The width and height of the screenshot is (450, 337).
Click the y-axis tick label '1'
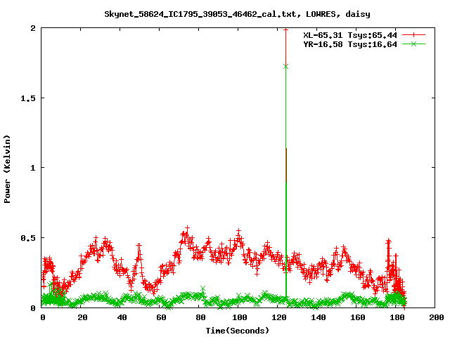click(33, 168)
